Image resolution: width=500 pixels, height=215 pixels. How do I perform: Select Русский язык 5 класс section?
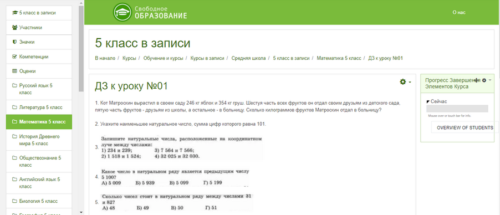coord(39,89)
